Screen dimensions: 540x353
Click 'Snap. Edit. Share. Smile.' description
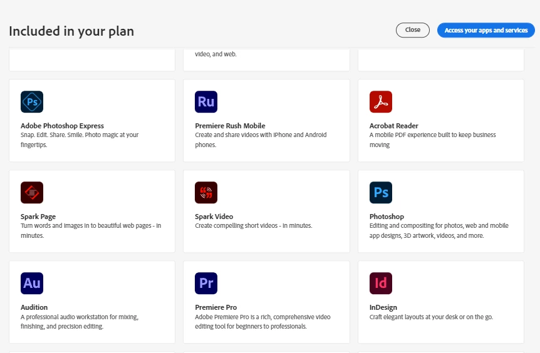(80, 140)
